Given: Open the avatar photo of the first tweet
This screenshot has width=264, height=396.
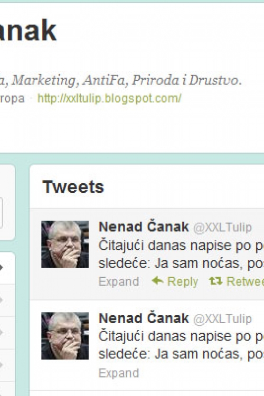Looking at the screenshot, I should coord(65,244).
